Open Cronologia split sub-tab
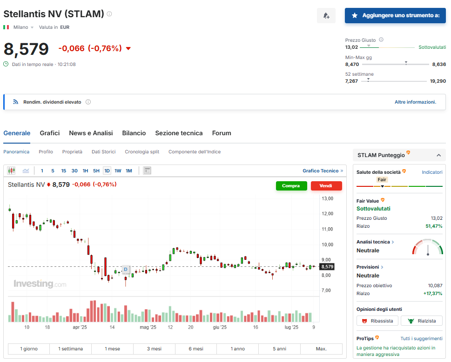This screenshot has height=362, width=451. (142, 151)
